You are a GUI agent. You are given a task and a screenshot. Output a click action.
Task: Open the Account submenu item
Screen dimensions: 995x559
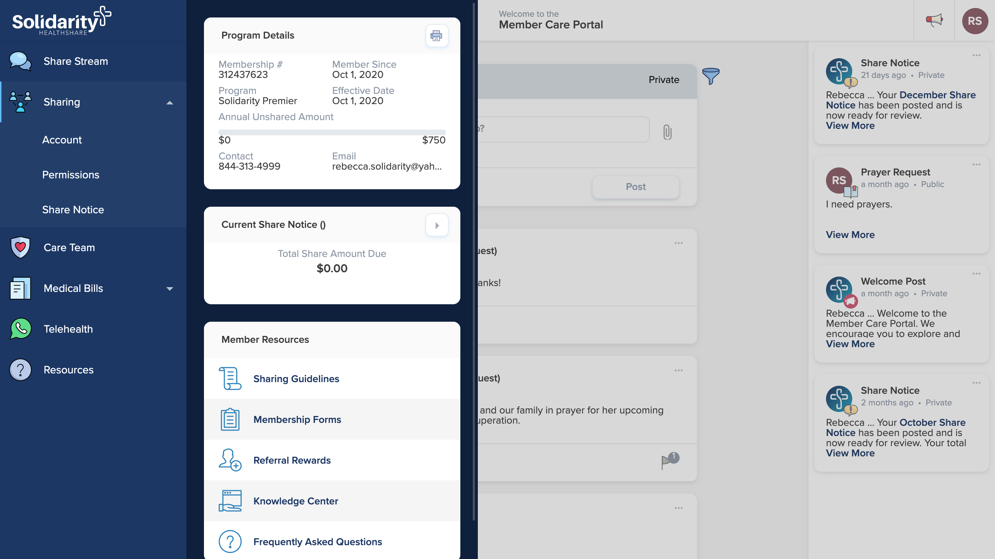tap(62, 140)
